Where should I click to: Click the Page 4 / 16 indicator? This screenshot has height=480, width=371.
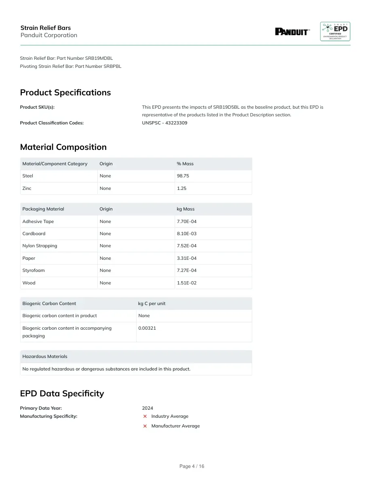point(192,466)
